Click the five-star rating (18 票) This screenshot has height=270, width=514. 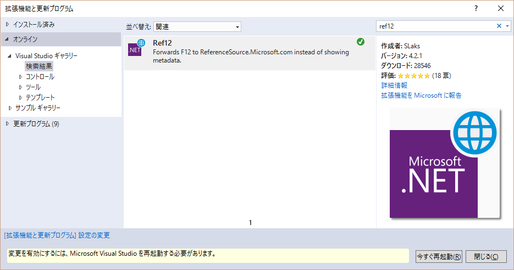(414, 76)
